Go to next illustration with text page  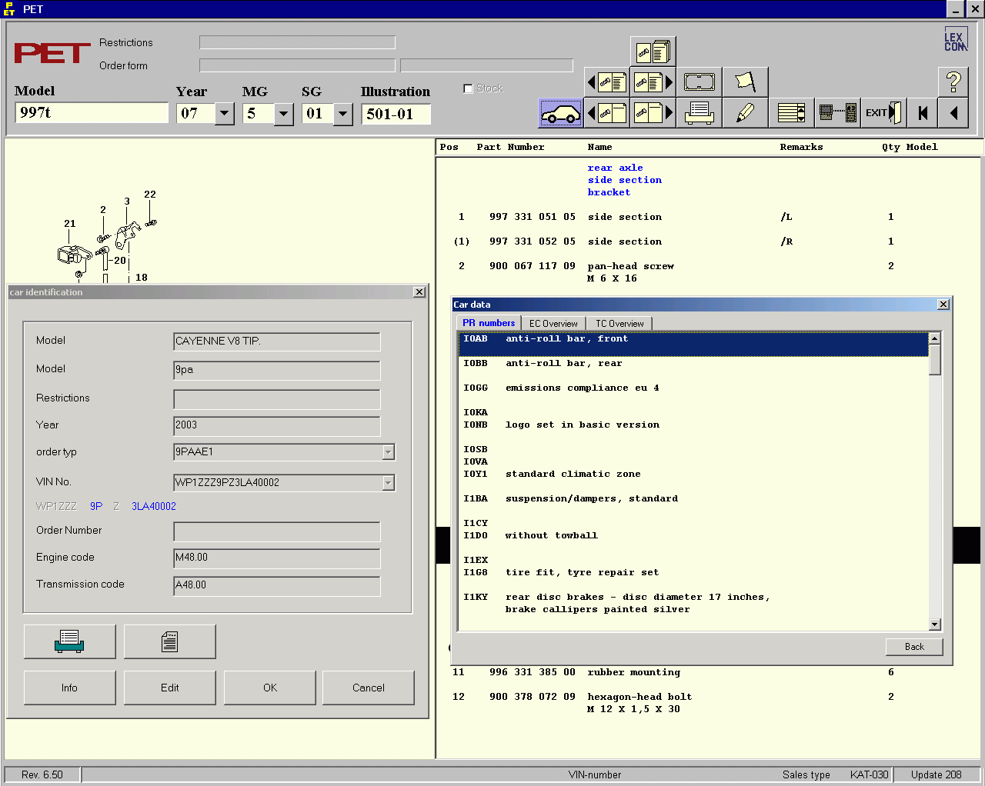tap(653, 82)
